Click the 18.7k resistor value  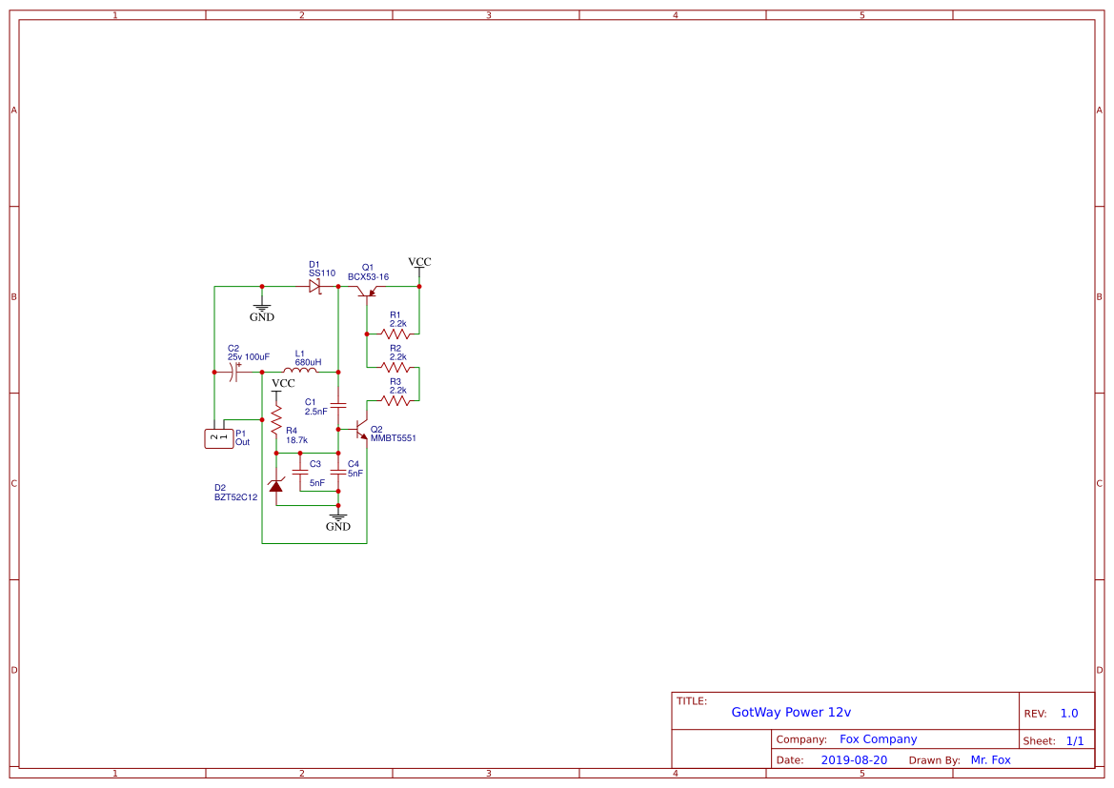tap(297, 440)
